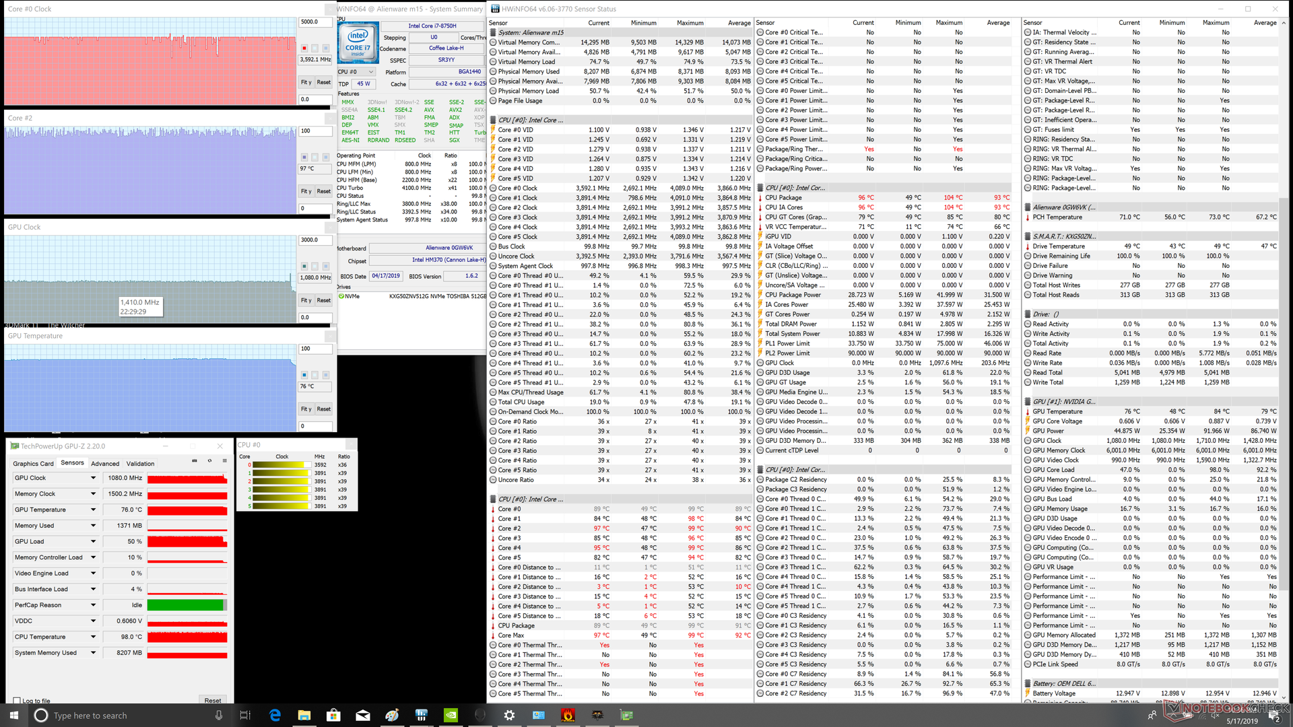The height and width of the screenshot is (727, 1293).
Task: Open the GPU-Z hamburger menu icon
Action: coord(224,461)
